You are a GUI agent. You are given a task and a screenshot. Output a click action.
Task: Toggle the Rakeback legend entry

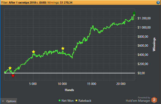pos(83,101)
